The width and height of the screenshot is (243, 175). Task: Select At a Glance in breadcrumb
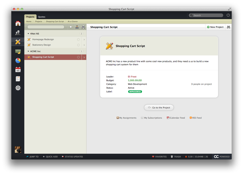(x=73, y=22)
